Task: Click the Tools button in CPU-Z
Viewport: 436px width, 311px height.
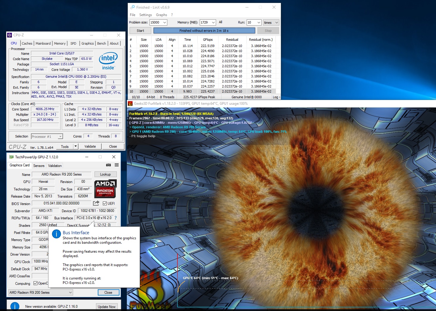Action: 65,146
